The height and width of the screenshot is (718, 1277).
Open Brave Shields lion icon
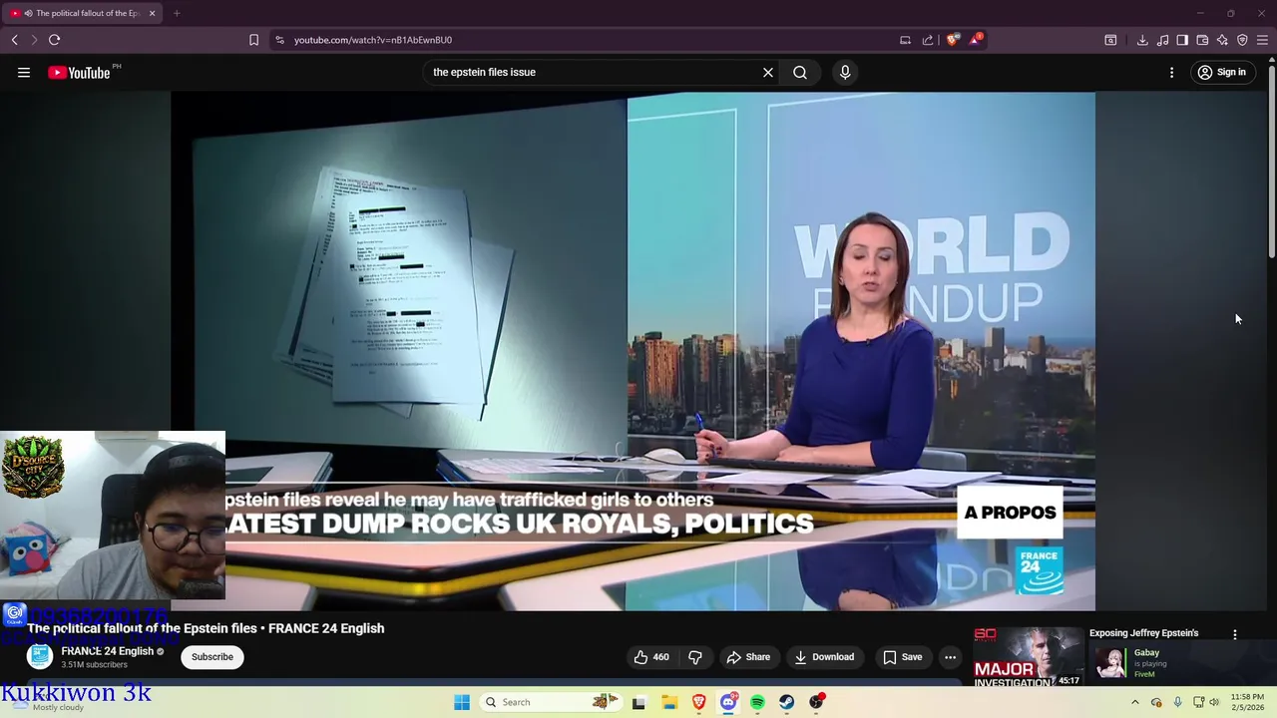coord(953,40)
